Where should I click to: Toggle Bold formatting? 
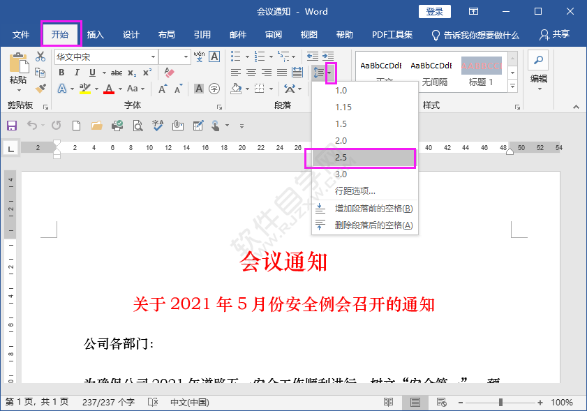[61, 73]
